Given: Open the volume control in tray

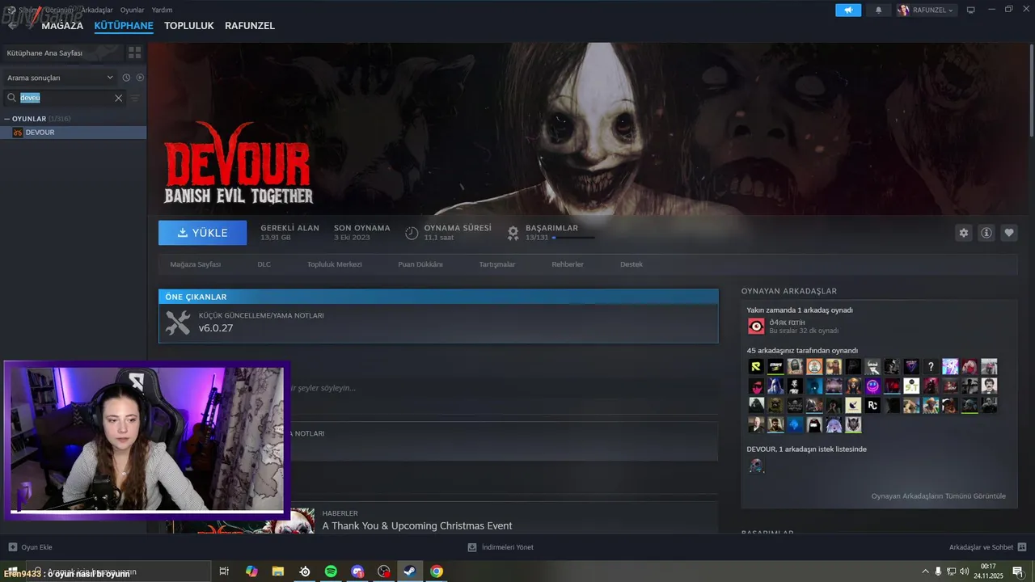Looking at the screenshot, I should tap(965, 571).
